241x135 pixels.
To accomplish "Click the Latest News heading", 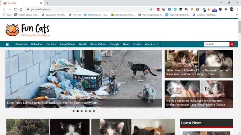I will tap(191, 123).
